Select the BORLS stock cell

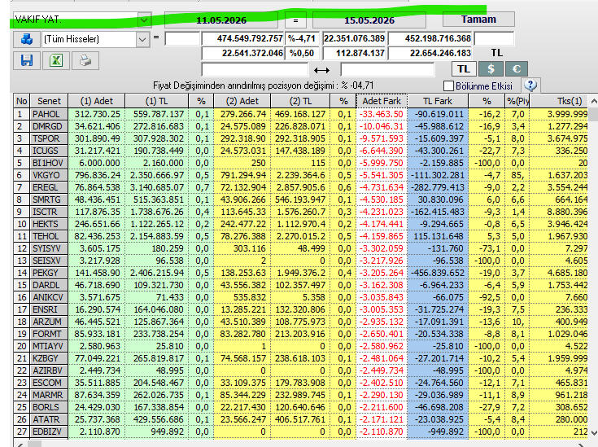point(49,407)
